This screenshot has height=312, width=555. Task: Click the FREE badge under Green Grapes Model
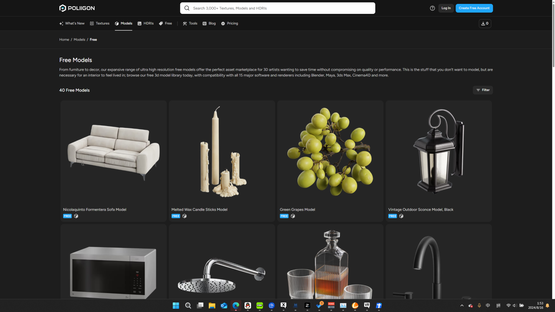[x=284, y=216]
